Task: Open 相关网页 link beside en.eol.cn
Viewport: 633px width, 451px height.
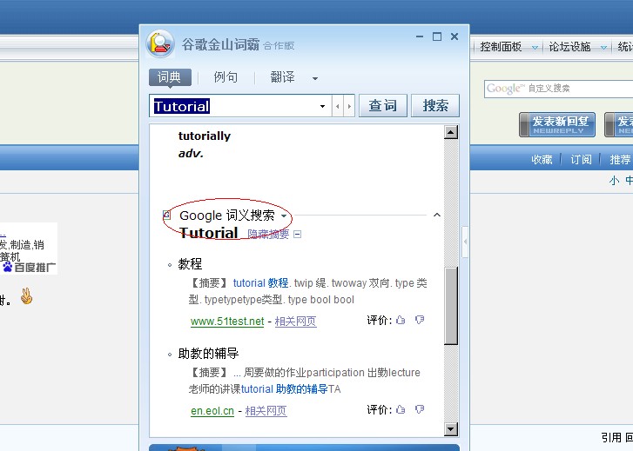Action: [266, 411]
